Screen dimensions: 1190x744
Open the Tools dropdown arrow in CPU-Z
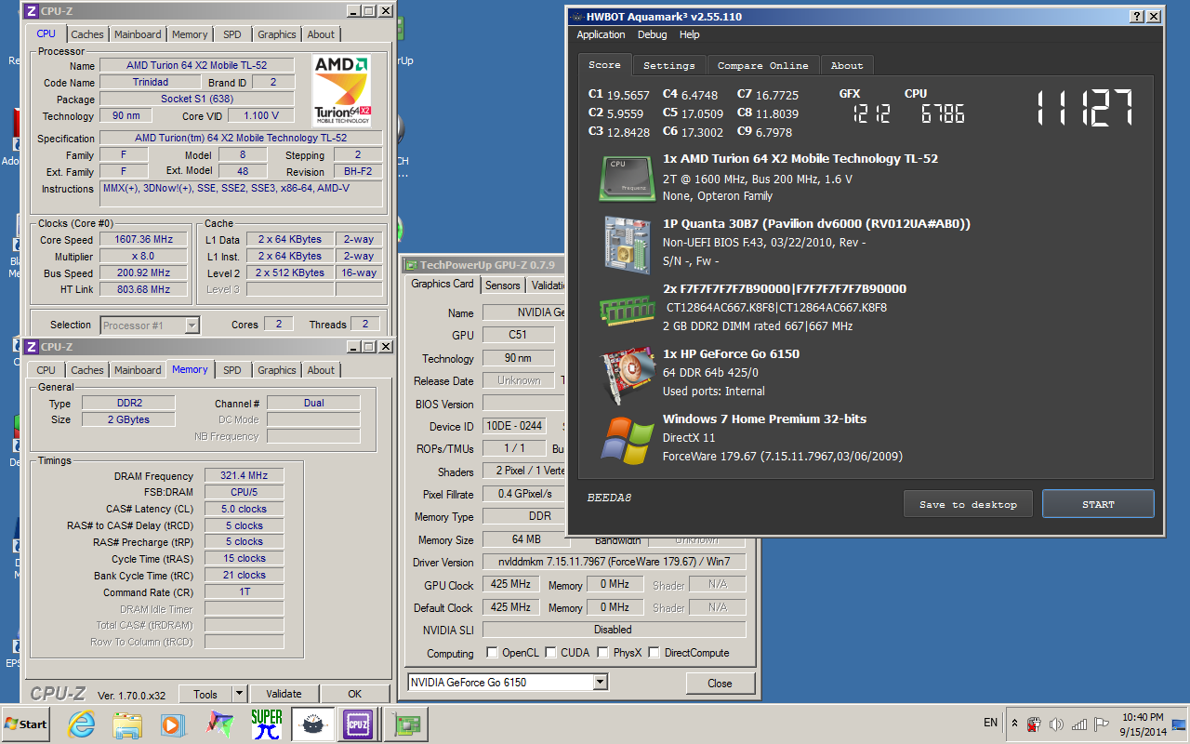coord(239,694)
